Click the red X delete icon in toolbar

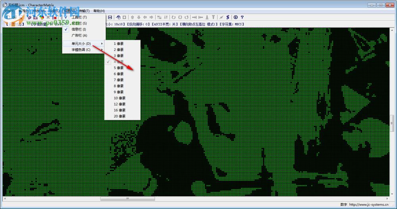[x=54, y=18]
